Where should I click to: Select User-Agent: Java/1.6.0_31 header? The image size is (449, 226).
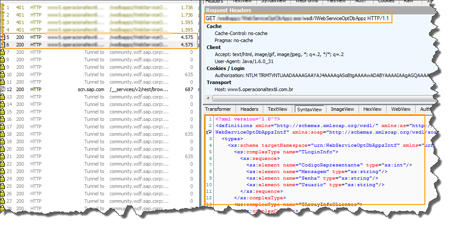244,61
